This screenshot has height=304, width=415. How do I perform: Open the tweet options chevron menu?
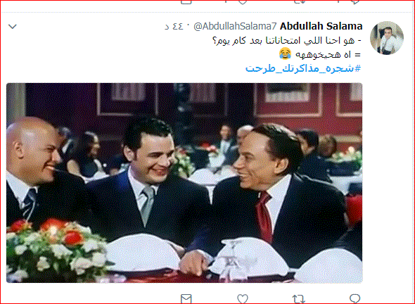13,27
